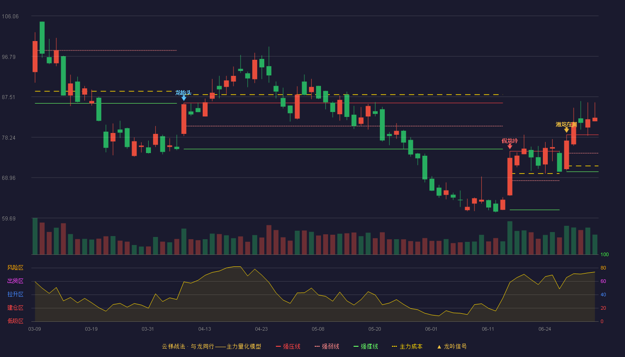This screenshot has height=357, width=625.
Task: Click the orange 80 indicator scale value
Action: pyautogui.click(x=603, y=268)
